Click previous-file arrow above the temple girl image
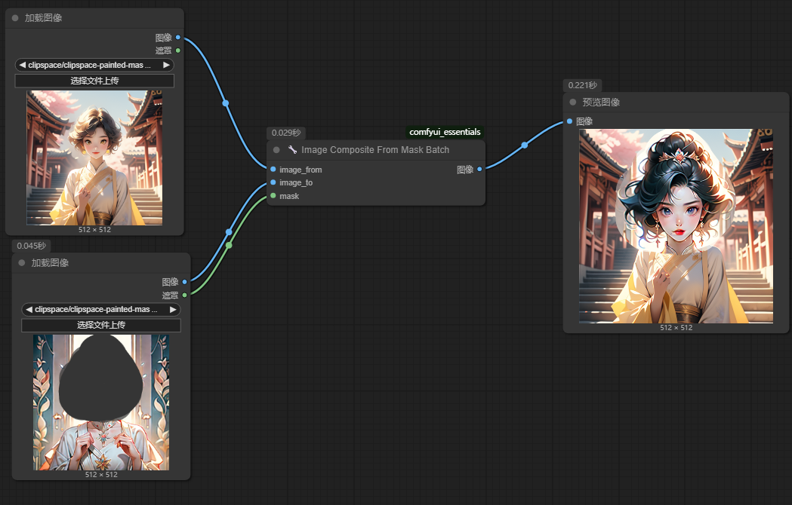 [x=22, y=65]
